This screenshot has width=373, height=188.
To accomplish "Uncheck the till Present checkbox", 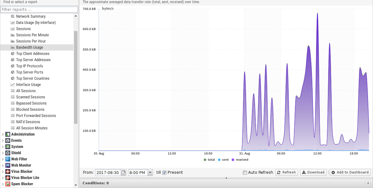I will pyautogui.click(x=164, y=172).
